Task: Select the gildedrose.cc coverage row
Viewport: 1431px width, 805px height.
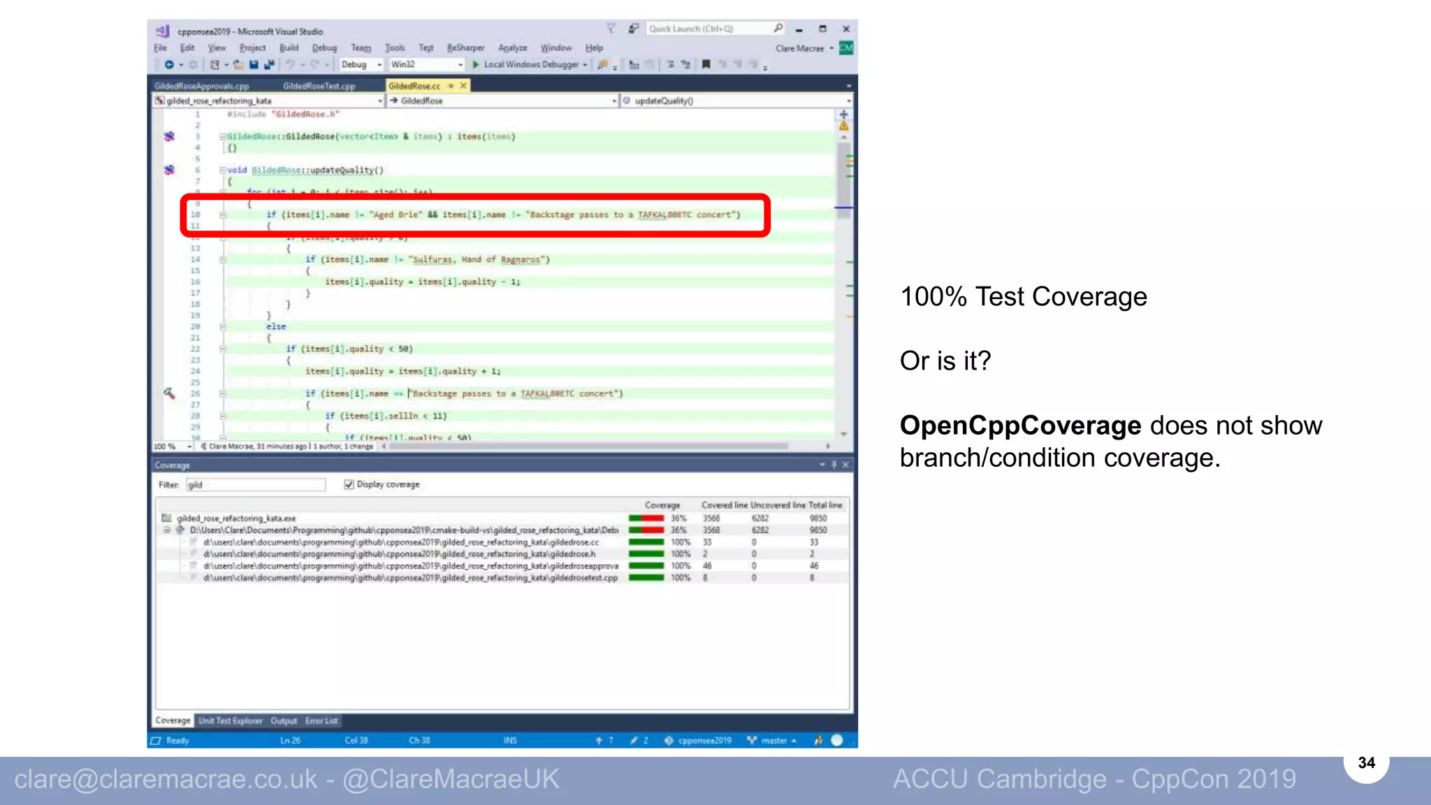Action: coord(503,542)
